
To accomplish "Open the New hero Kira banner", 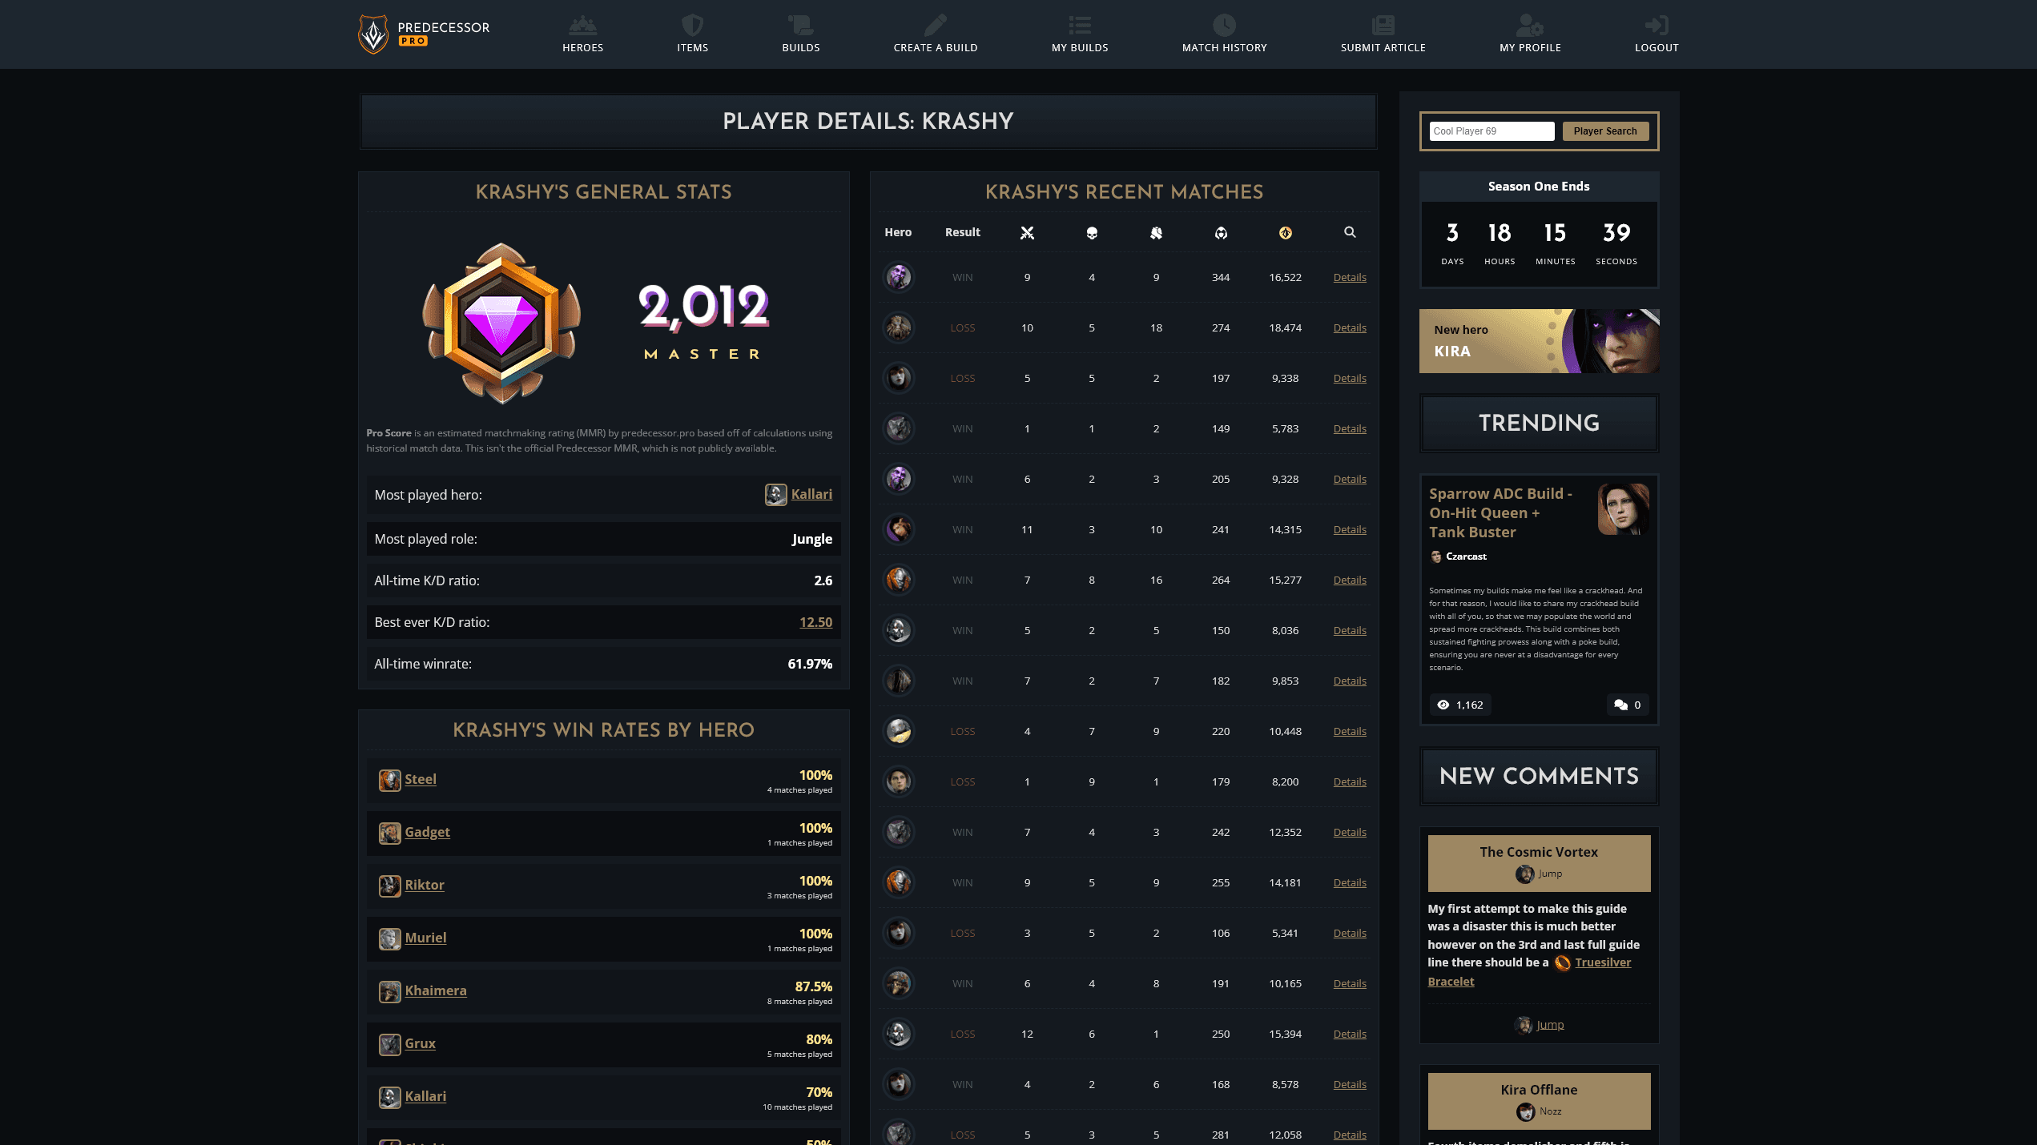I will 1538,341.
